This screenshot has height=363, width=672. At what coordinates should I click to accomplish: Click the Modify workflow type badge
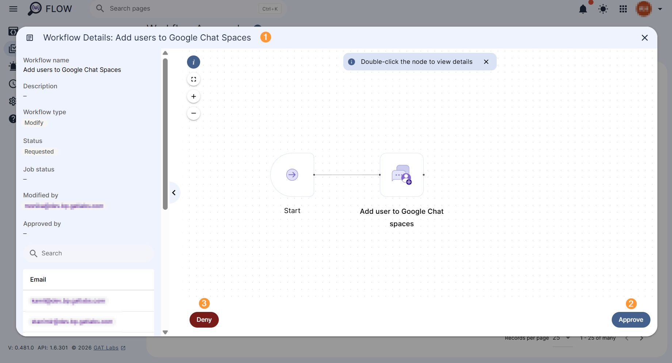[34, 123]
